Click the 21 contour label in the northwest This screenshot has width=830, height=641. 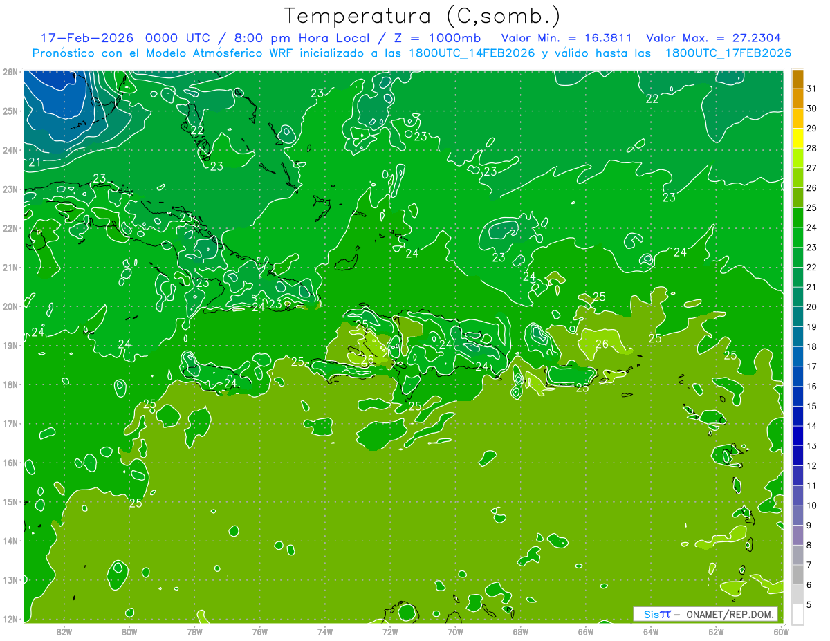pyautogui.click(x=35, y=162)
